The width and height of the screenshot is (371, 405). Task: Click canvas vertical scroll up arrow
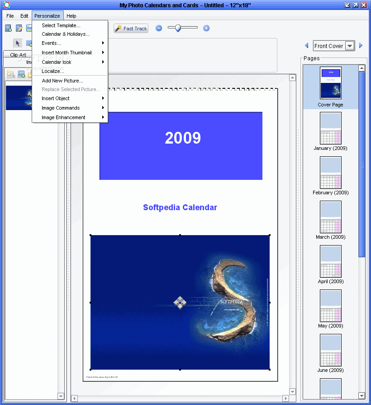(x=292, y=78)
